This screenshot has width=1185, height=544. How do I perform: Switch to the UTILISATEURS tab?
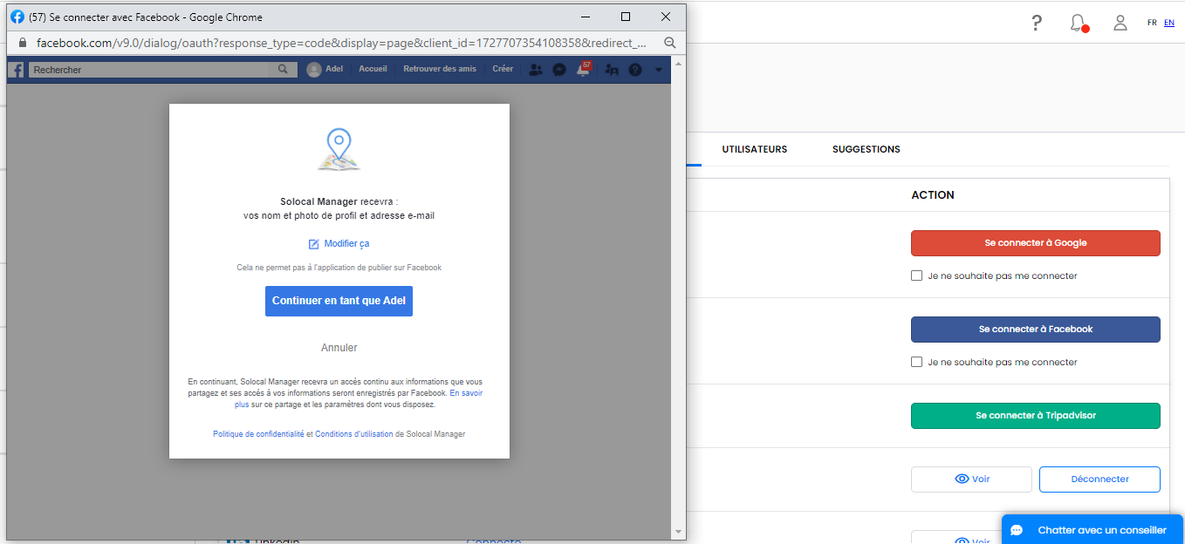click(755, 149)
